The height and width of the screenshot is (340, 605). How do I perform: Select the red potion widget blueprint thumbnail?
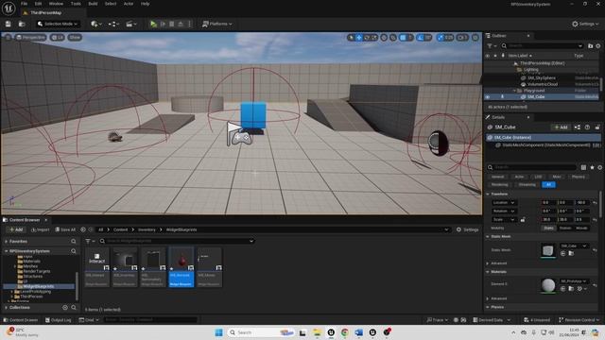[x=181, y=259]
